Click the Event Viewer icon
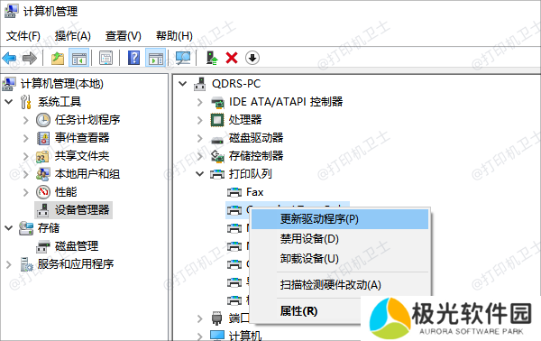Viewport: 541px width, 341px height. pyautogui.click(x=43, y=138)
